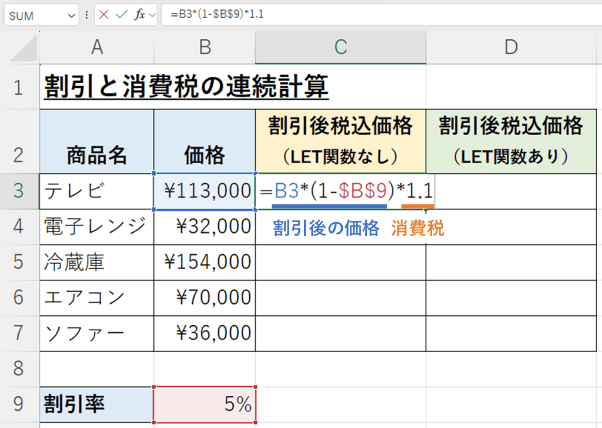
Task: Select the ¥154,000 price cell
Action: (205, 262)
